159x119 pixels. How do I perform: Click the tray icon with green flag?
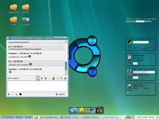click(x=133, y=117)
